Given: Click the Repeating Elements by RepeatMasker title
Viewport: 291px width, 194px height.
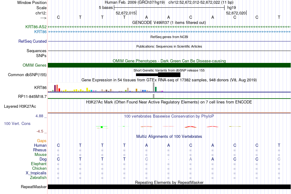Looking at the screenshot, I should pyautogui.click(x=169, y=183).
